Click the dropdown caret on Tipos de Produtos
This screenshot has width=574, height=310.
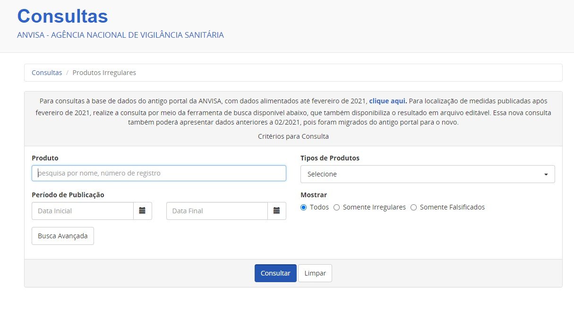point(547,174)
